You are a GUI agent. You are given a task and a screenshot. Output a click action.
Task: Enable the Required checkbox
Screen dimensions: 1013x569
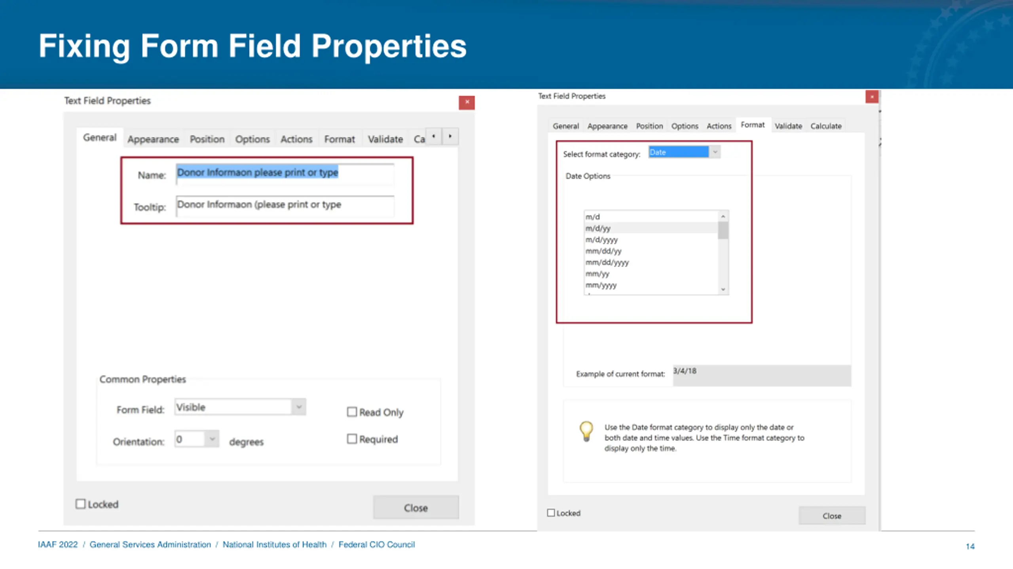point(352,439)
